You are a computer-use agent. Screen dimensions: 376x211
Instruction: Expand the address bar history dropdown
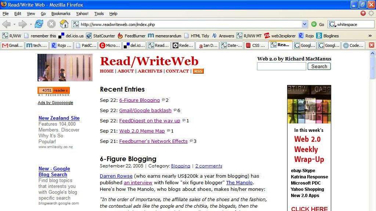click(x=304, y=24)
